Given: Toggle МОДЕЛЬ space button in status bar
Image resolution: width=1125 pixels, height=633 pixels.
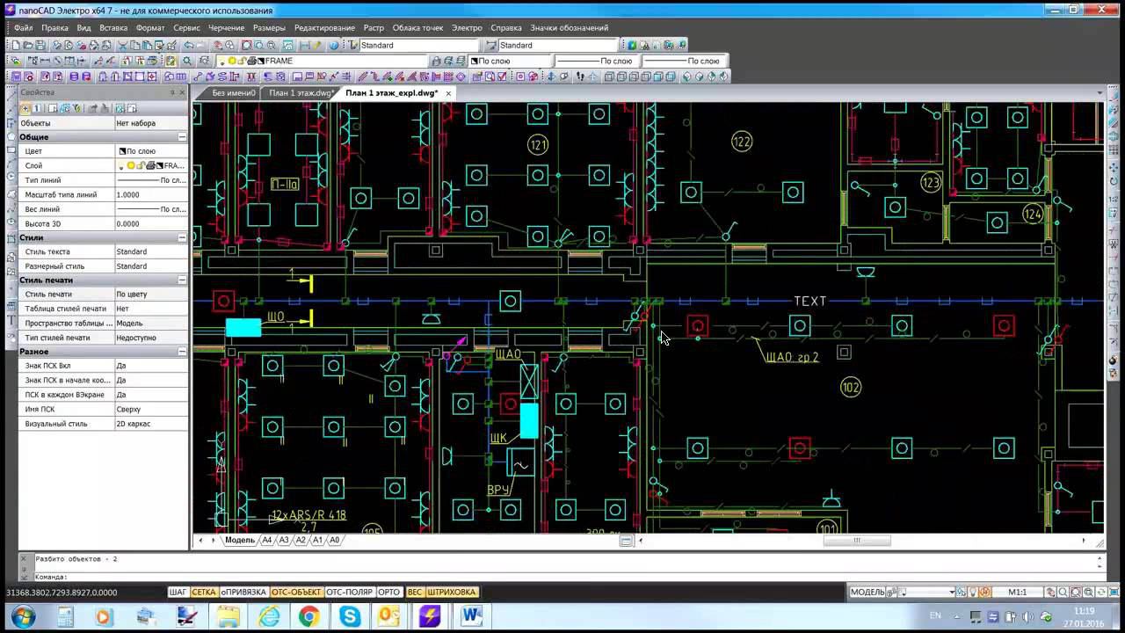Looking at the screenshot, I should [867, 593].
